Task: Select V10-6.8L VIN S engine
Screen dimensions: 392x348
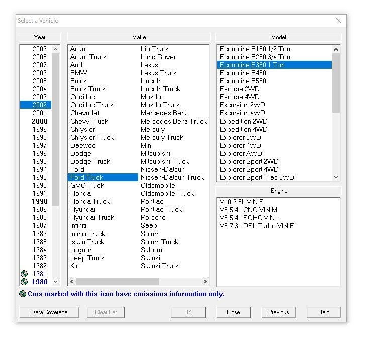Action: tap(242, 202)
